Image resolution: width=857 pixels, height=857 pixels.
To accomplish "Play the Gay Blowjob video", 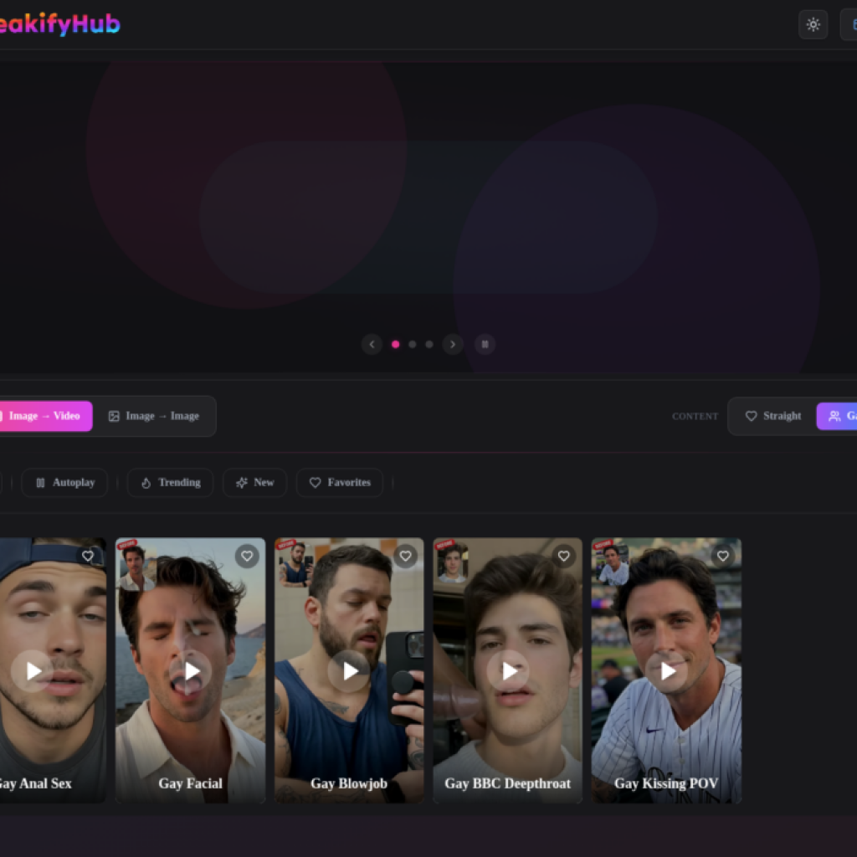I will [x=350, y=670].
